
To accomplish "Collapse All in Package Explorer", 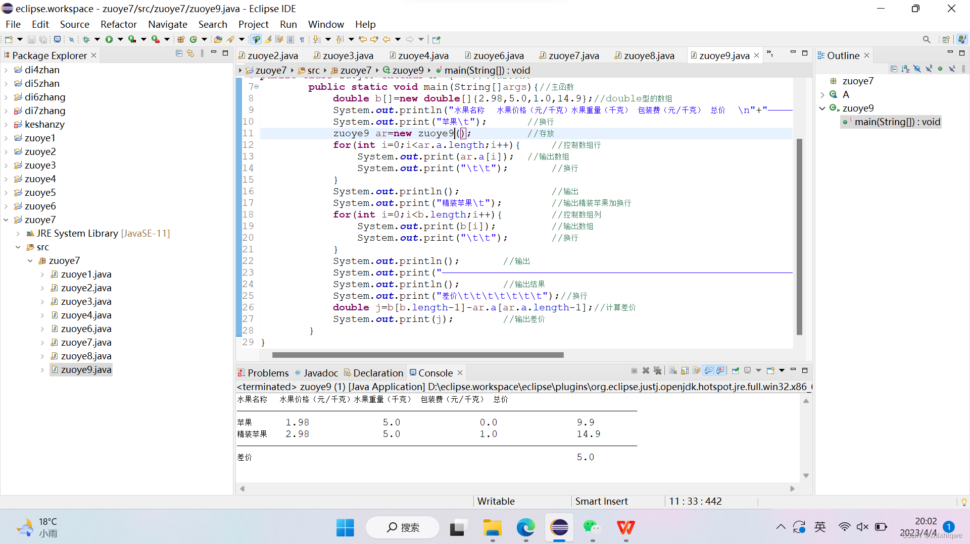I will (179, 53).
